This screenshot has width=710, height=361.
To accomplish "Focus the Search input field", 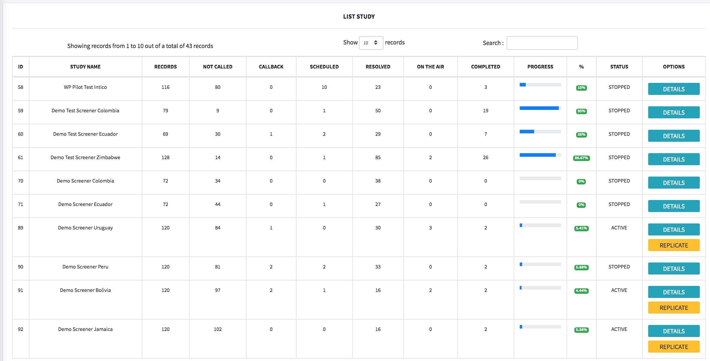I will click(x=542, y=43).
